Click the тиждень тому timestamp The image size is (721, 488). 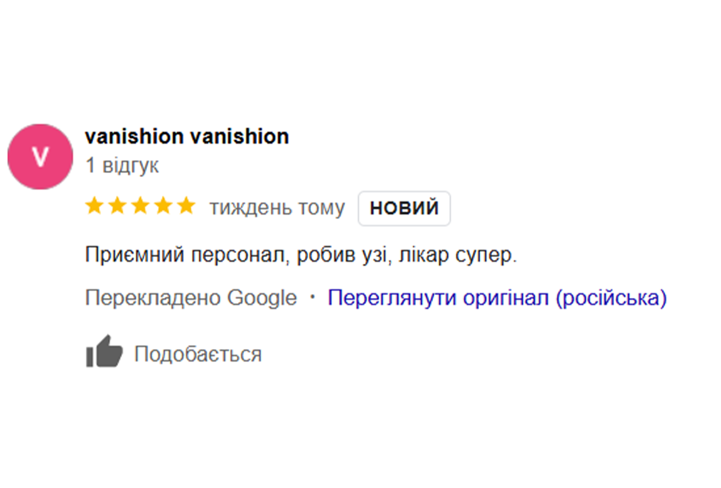pyautogui.click(x=277, y=208)
